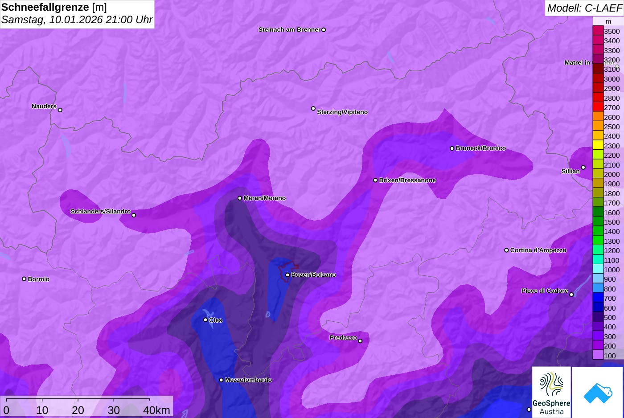Select the Pieve di Cadore label

(x=545, y=291)
